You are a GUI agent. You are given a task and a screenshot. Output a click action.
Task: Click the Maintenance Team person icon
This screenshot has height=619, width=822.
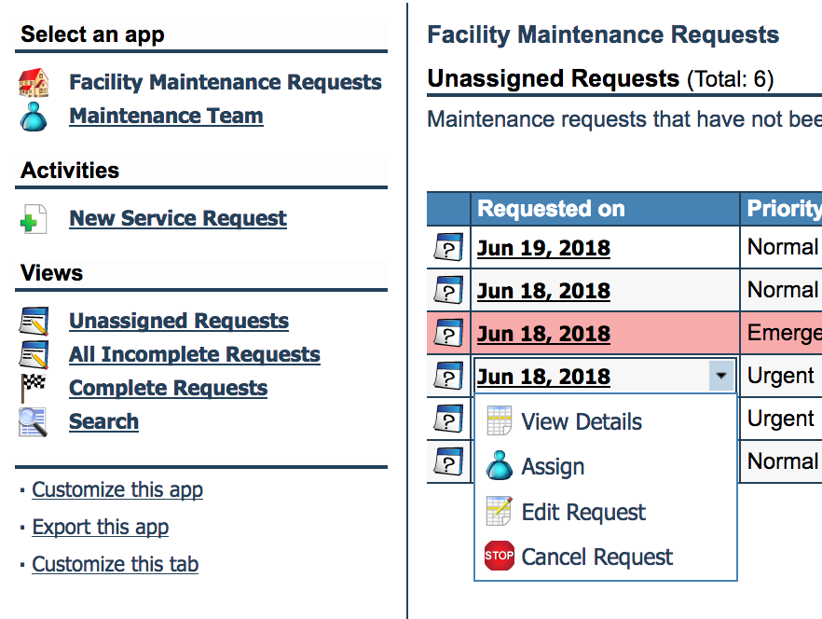(x=34, y=117)
